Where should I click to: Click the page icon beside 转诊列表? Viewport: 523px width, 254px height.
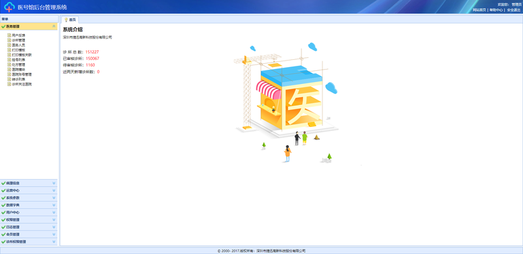click(x=9, y=79)
